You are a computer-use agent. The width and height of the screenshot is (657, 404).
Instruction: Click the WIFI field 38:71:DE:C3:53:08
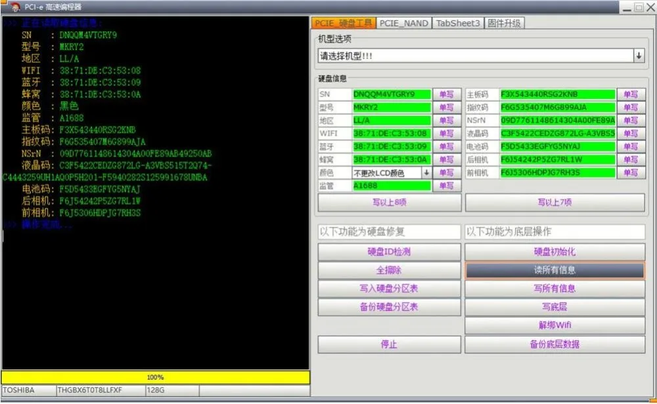coord(392,133)
